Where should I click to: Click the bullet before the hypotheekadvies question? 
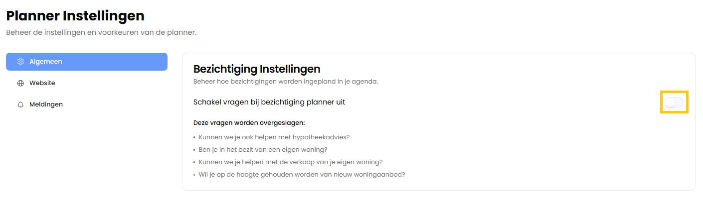click(x=194, y=137)
